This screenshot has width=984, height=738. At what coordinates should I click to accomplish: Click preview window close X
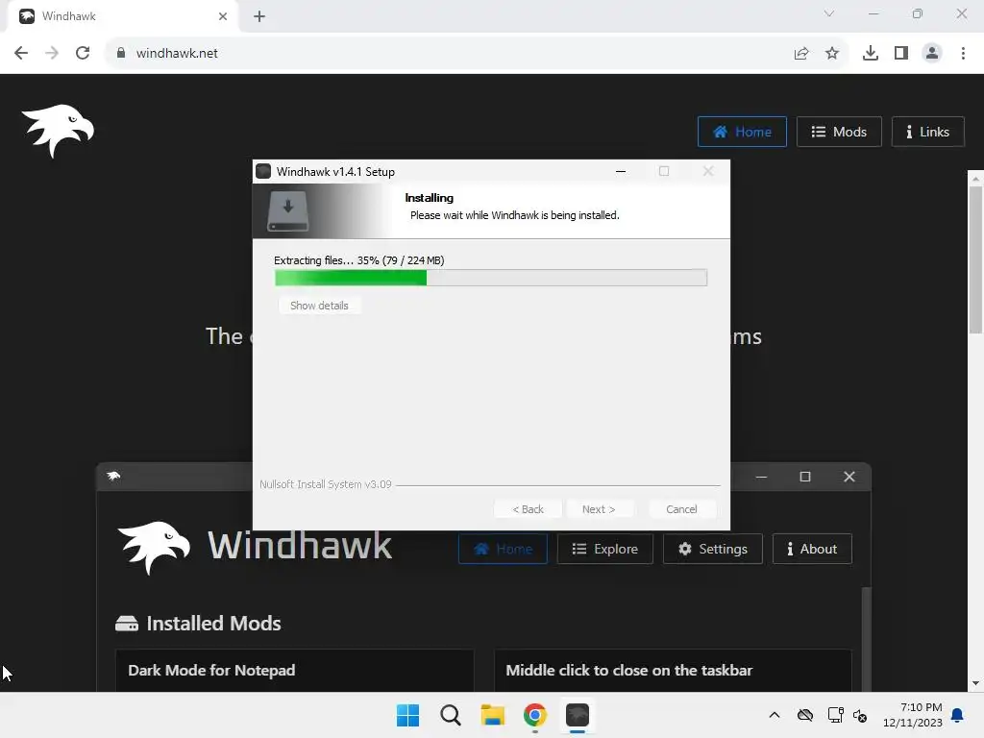coord(849,477)
